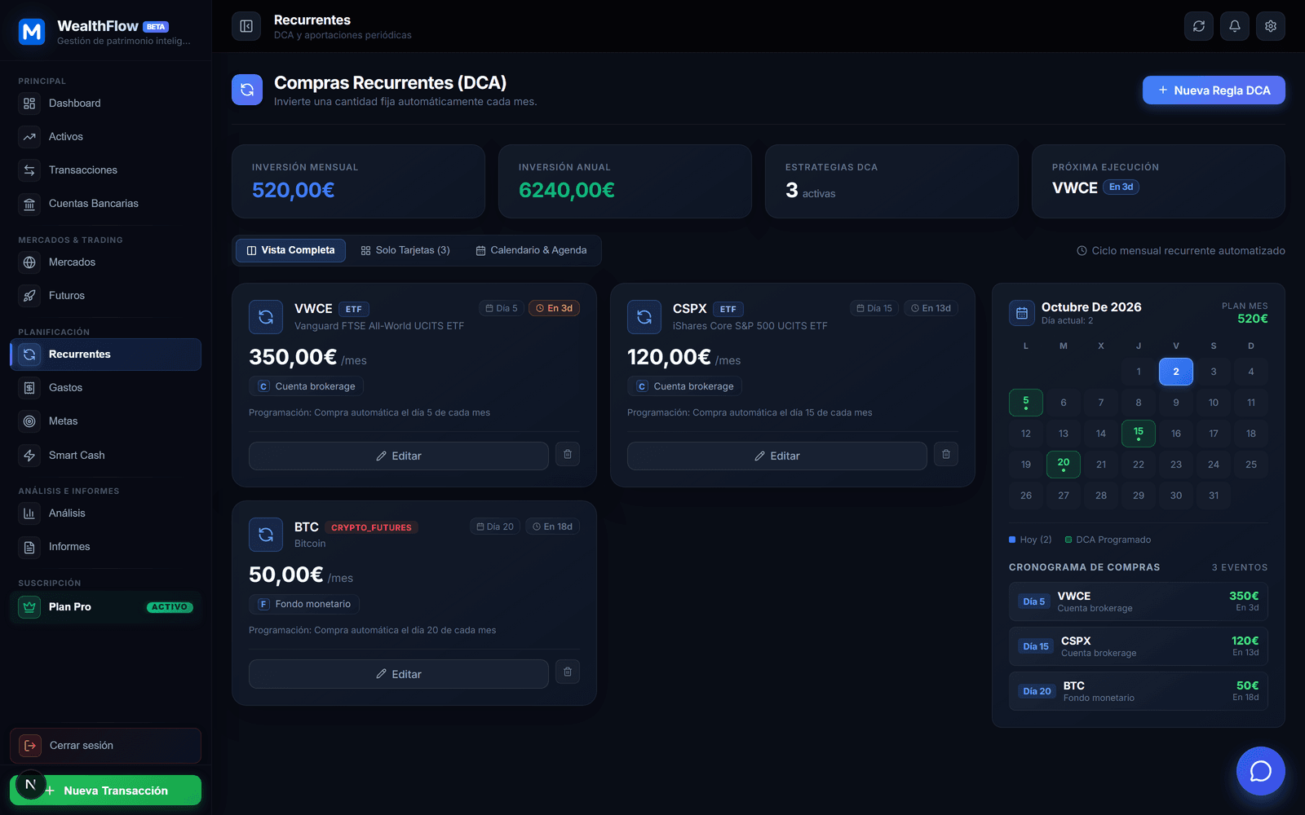Open Futuros trading page
Screen dimensions: 1305x815
coord(106,296)
